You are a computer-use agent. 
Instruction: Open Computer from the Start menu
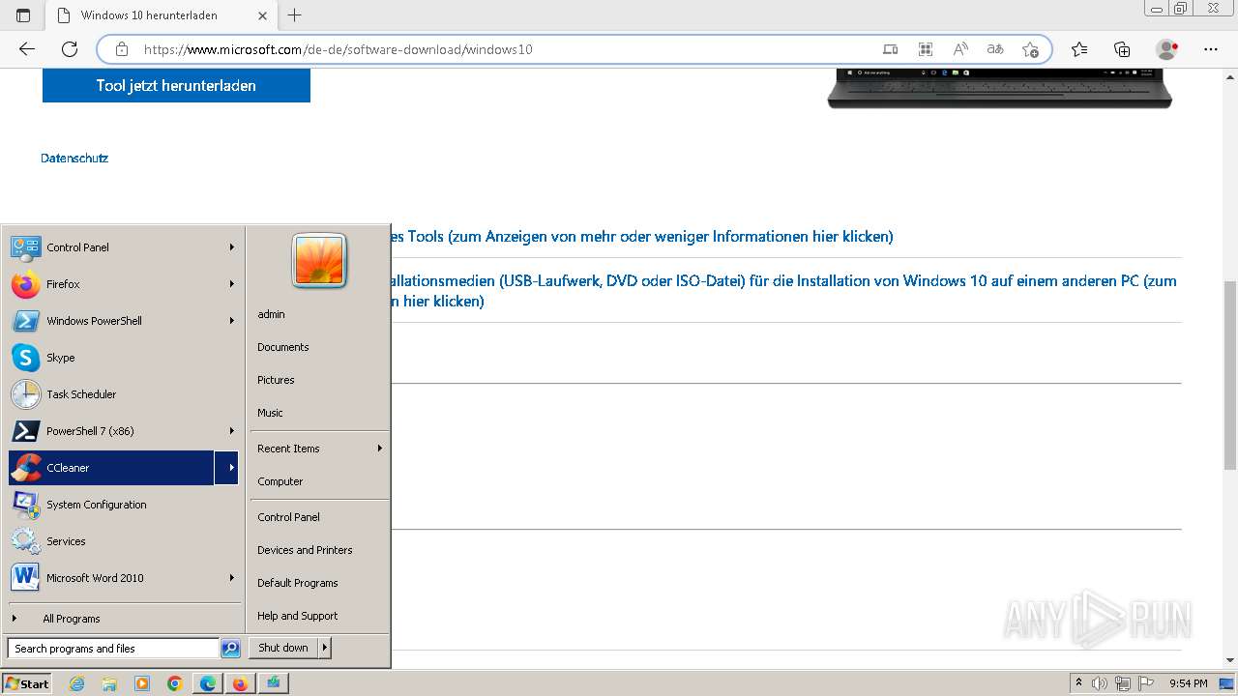point(319,481)
